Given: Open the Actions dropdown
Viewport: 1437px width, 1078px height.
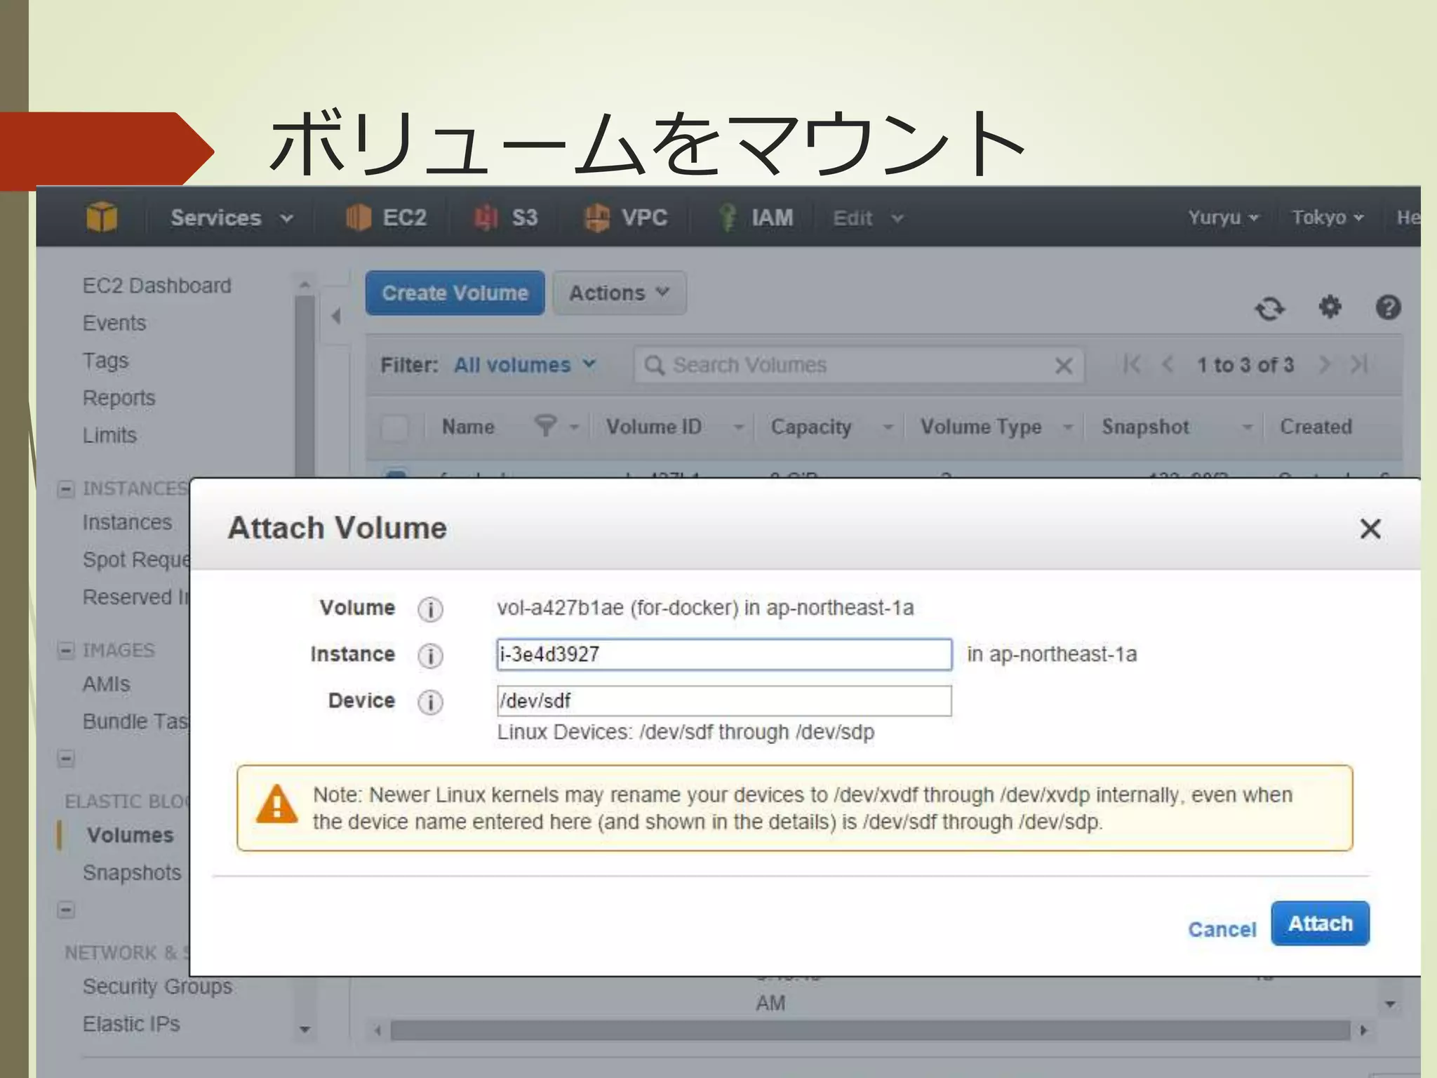Looking at the screenshot, I should point(618,293).
